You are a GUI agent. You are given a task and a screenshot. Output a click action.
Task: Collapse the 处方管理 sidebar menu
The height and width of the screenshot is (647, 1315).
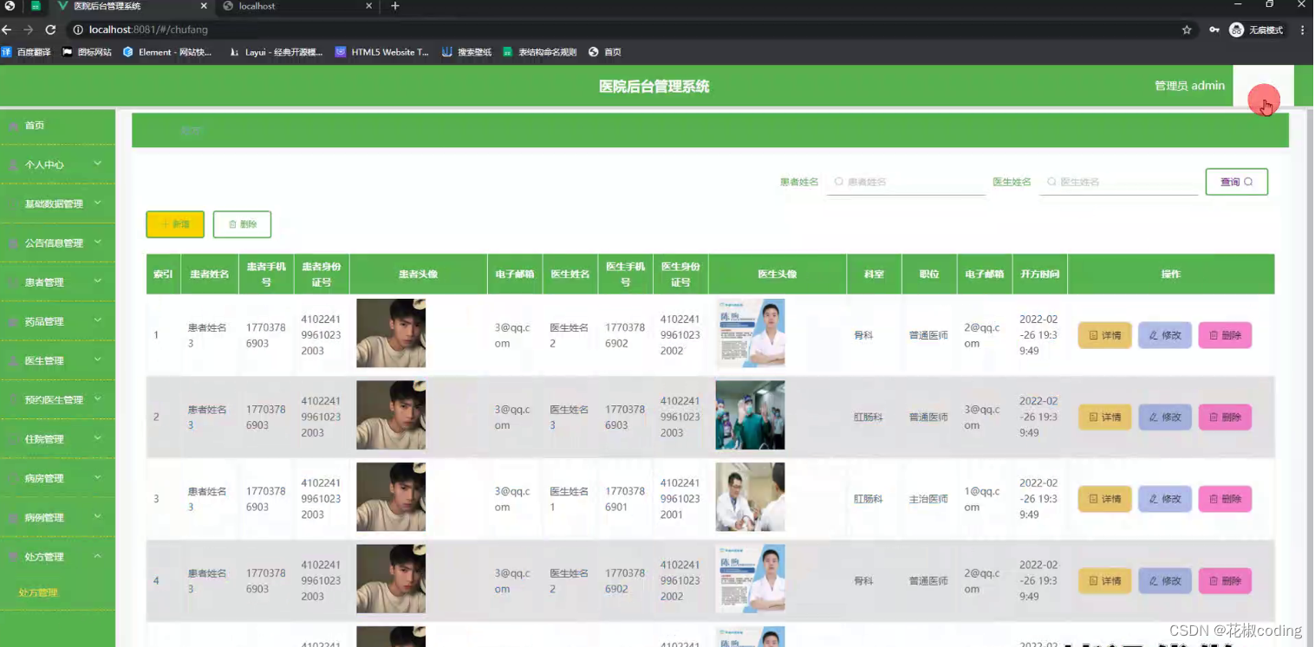pos(57,556)
